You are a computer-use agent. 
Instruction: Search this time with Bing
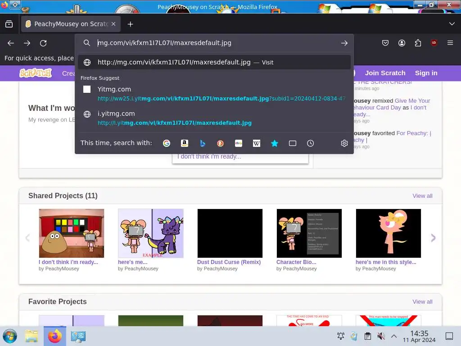[x=203, y=143]
